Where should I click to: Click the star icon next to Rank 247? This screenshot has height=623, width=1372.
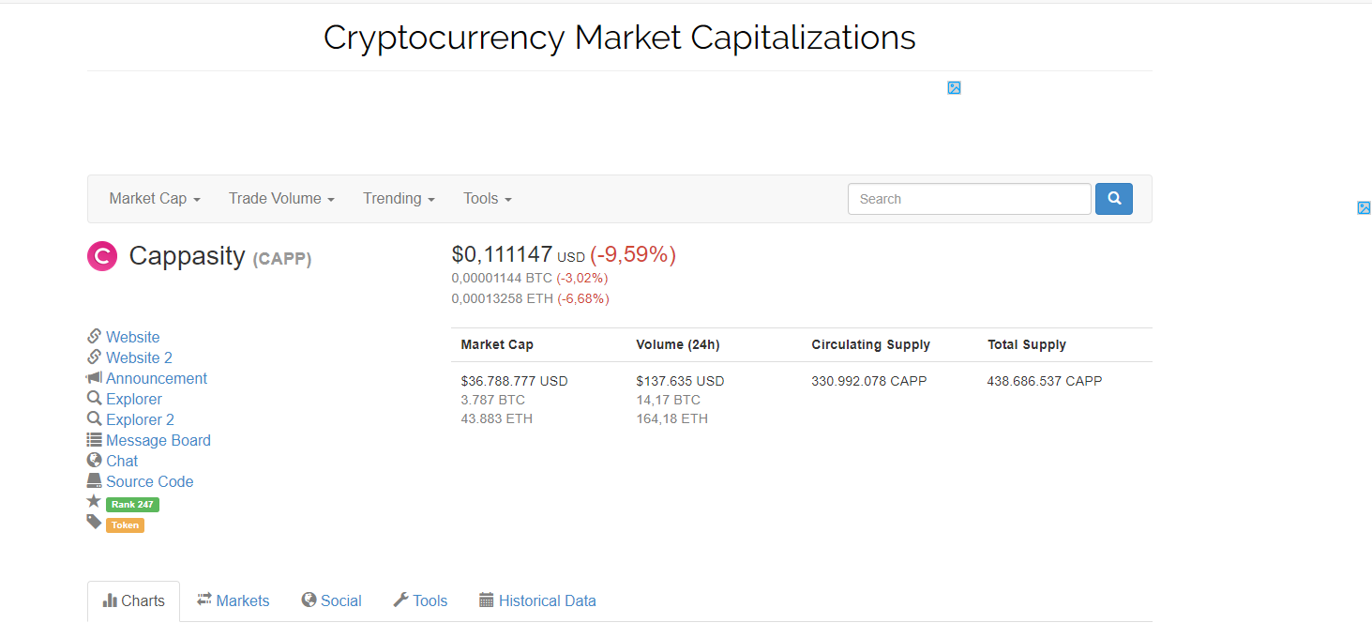[94, 502]
